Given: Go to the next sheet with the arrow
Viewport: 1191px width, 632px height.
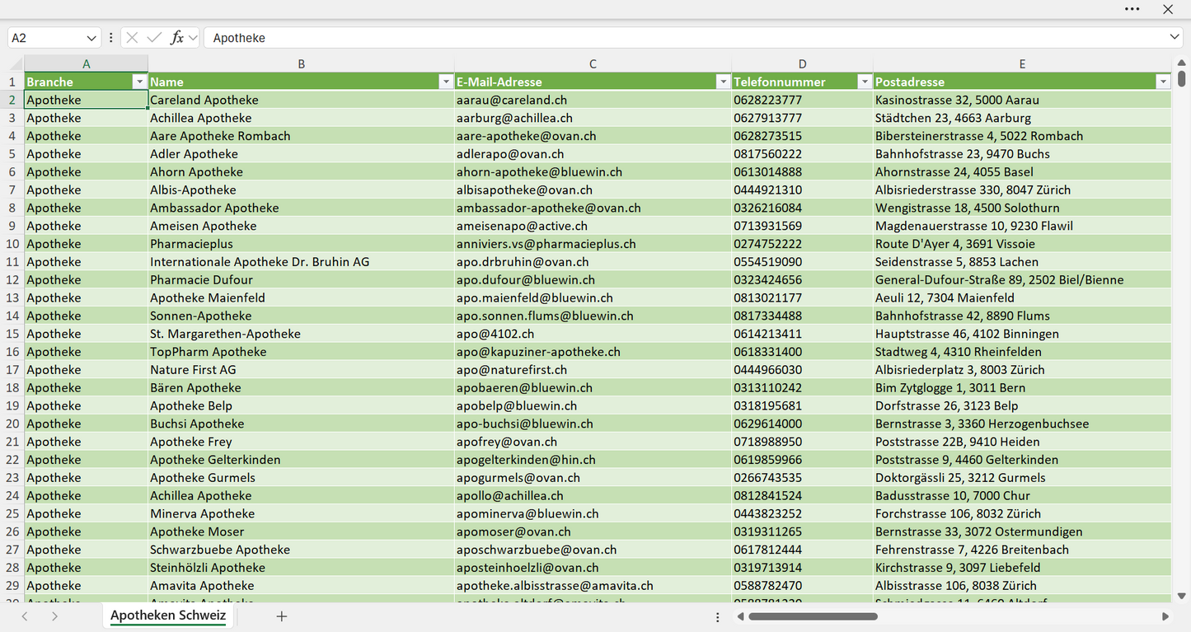Looking at the screenshot, I should [x=54, y=616].
